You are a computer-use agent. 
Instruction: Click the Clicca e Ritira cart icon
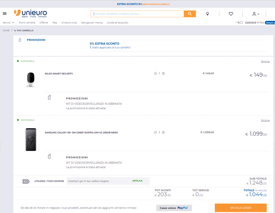coord(239,22)
